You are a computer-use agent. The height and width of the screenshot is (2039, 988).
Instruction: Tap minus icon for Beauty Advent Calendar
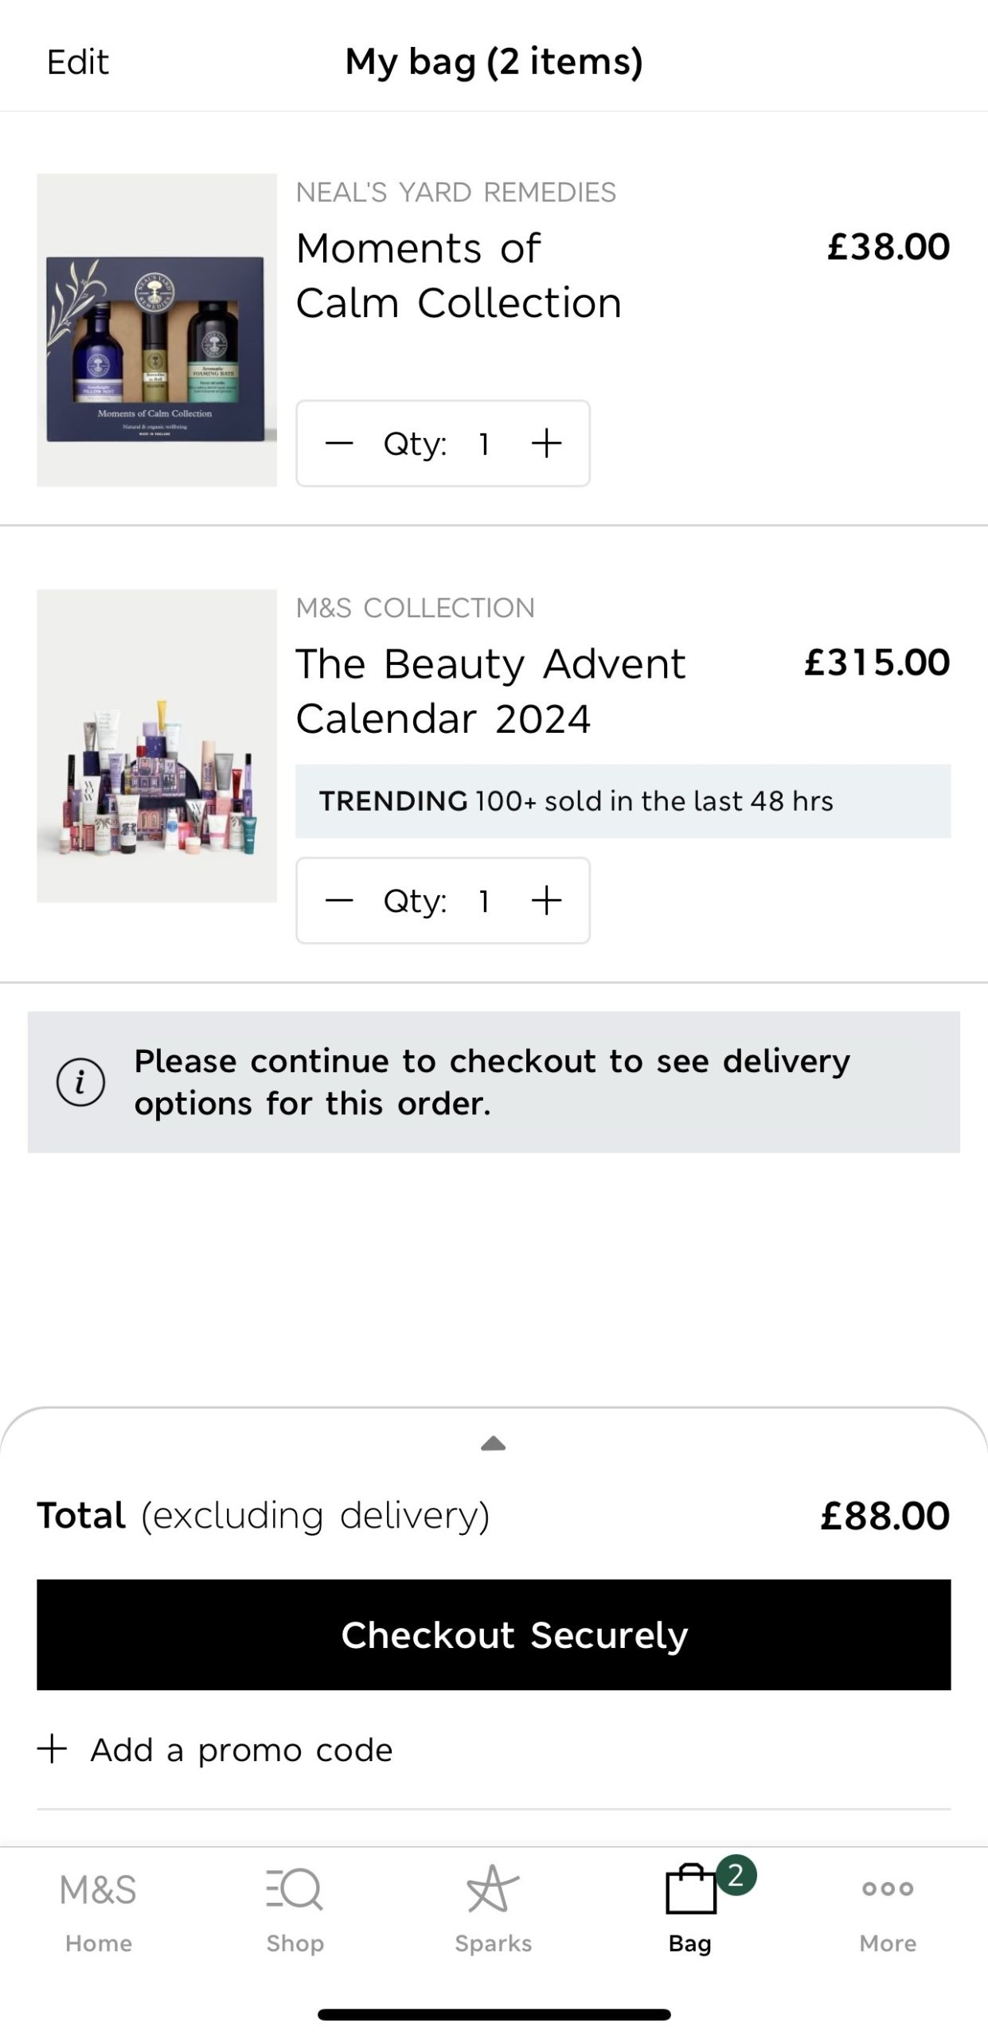[339, 900]
